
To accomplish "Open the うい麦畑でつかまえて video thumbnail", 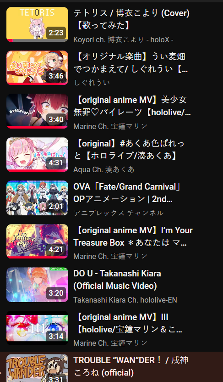I will click(37, 68).
